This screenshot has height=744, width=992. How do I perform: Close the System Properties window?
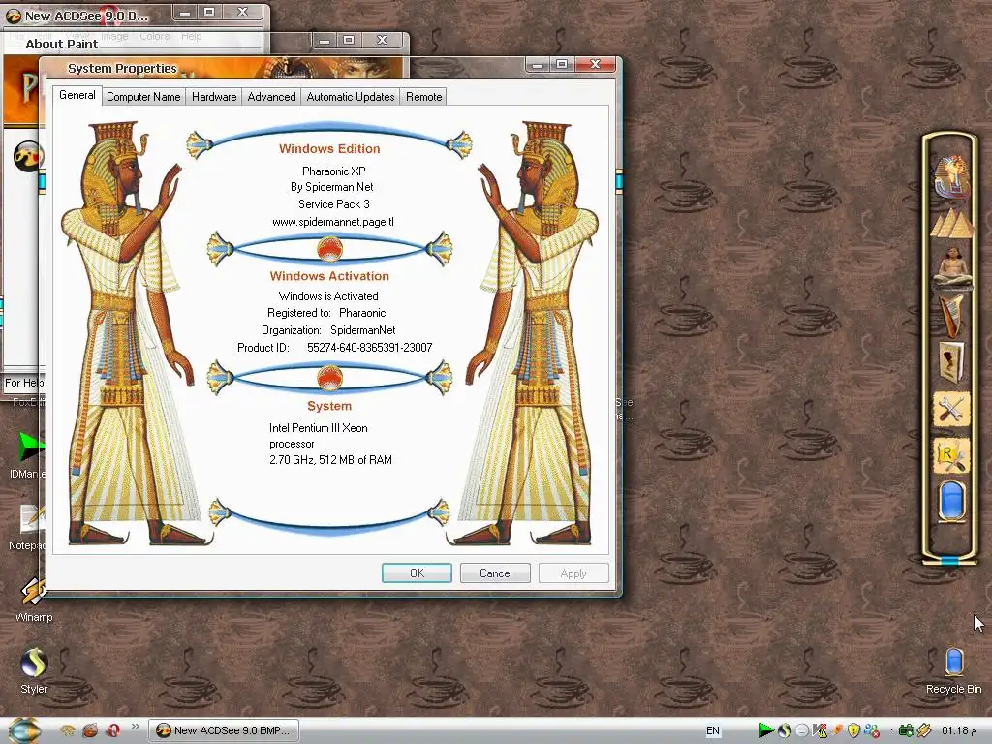coord(596,64)
